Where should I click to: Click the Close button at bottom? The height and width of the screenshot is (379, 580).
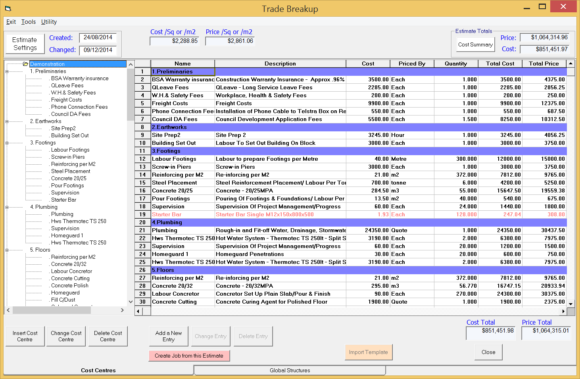click(488, 352)
